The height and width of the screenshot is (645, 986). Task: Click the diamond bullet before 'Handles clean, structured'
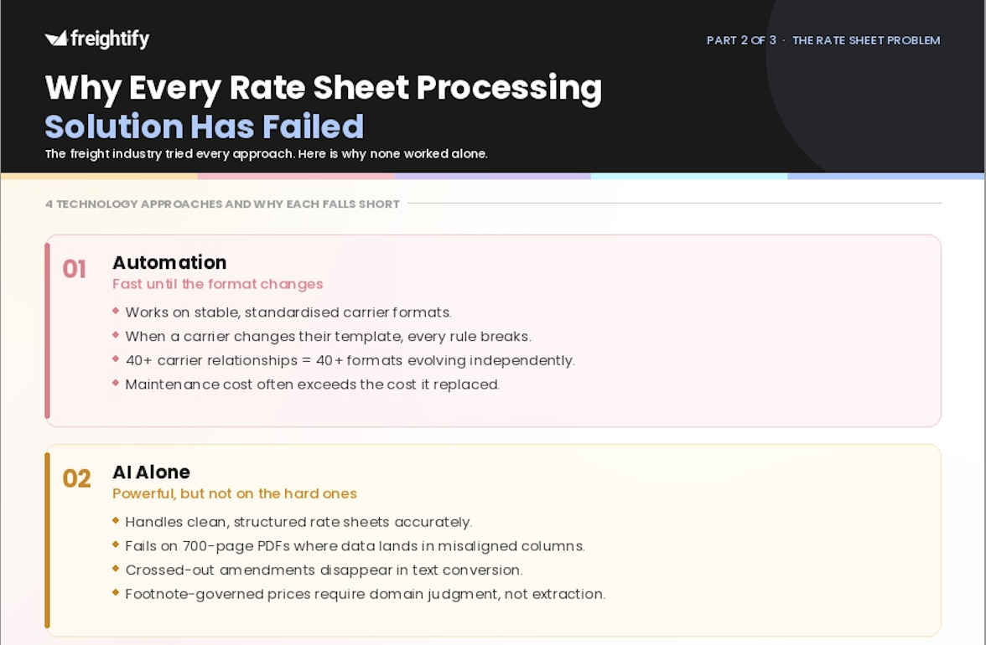click(x=116, y=521)
